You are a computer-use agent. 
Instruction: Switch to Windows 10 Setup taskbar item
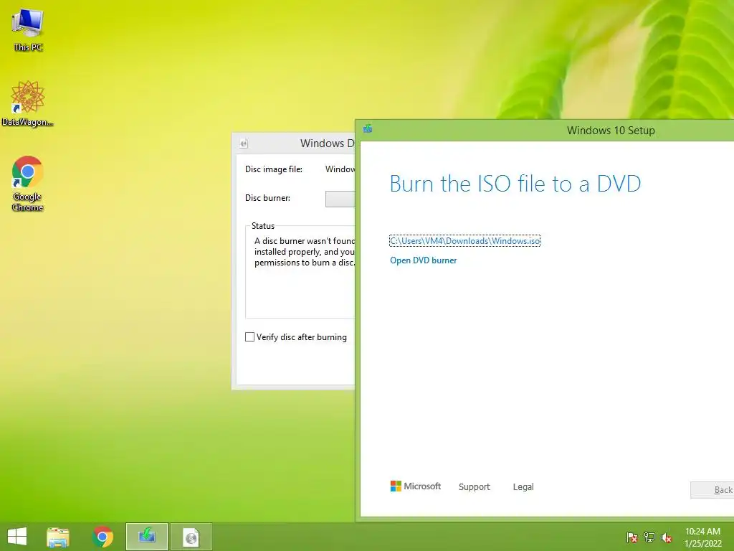coord(146,537)
